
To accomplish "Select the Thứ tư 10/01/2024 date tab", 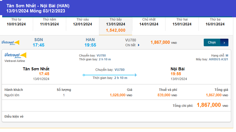I will click(x=16, y=22).
